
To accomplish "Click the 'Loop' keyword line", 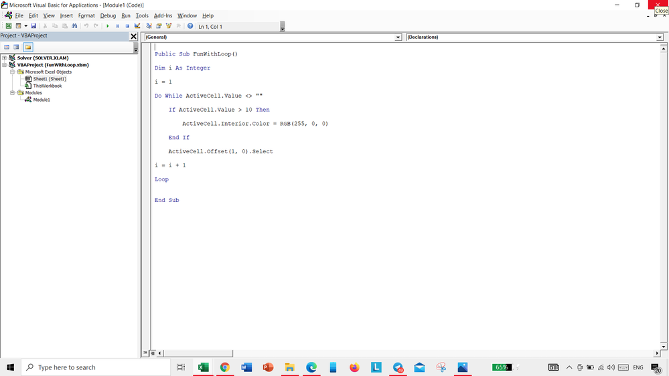I will (161, 179).
